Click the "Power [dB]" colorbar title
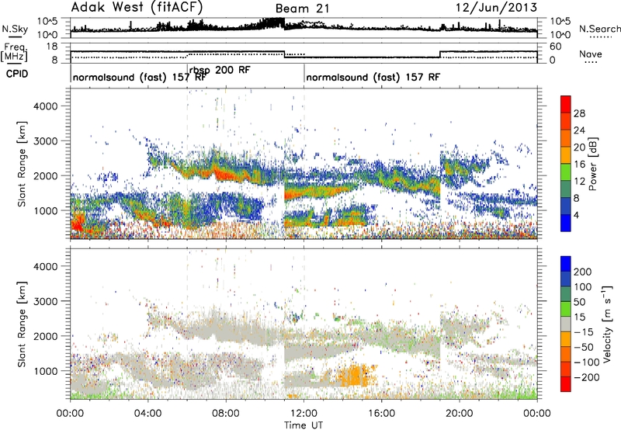The height and width of the screenshot is (430, 621). (x=592, y=164)
